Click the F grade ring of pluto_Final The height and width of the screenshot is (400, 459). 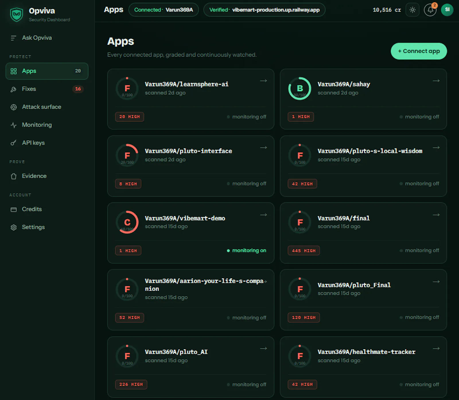pos(300,289)
